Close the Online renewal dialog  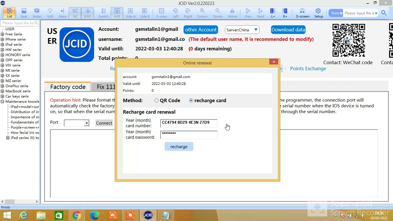[x=274, y=62]
